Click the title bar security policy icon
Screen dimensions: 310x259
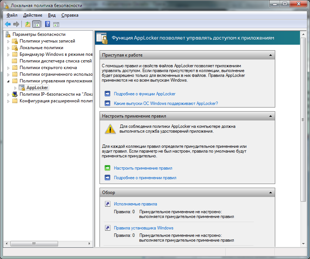click(6, 5)
